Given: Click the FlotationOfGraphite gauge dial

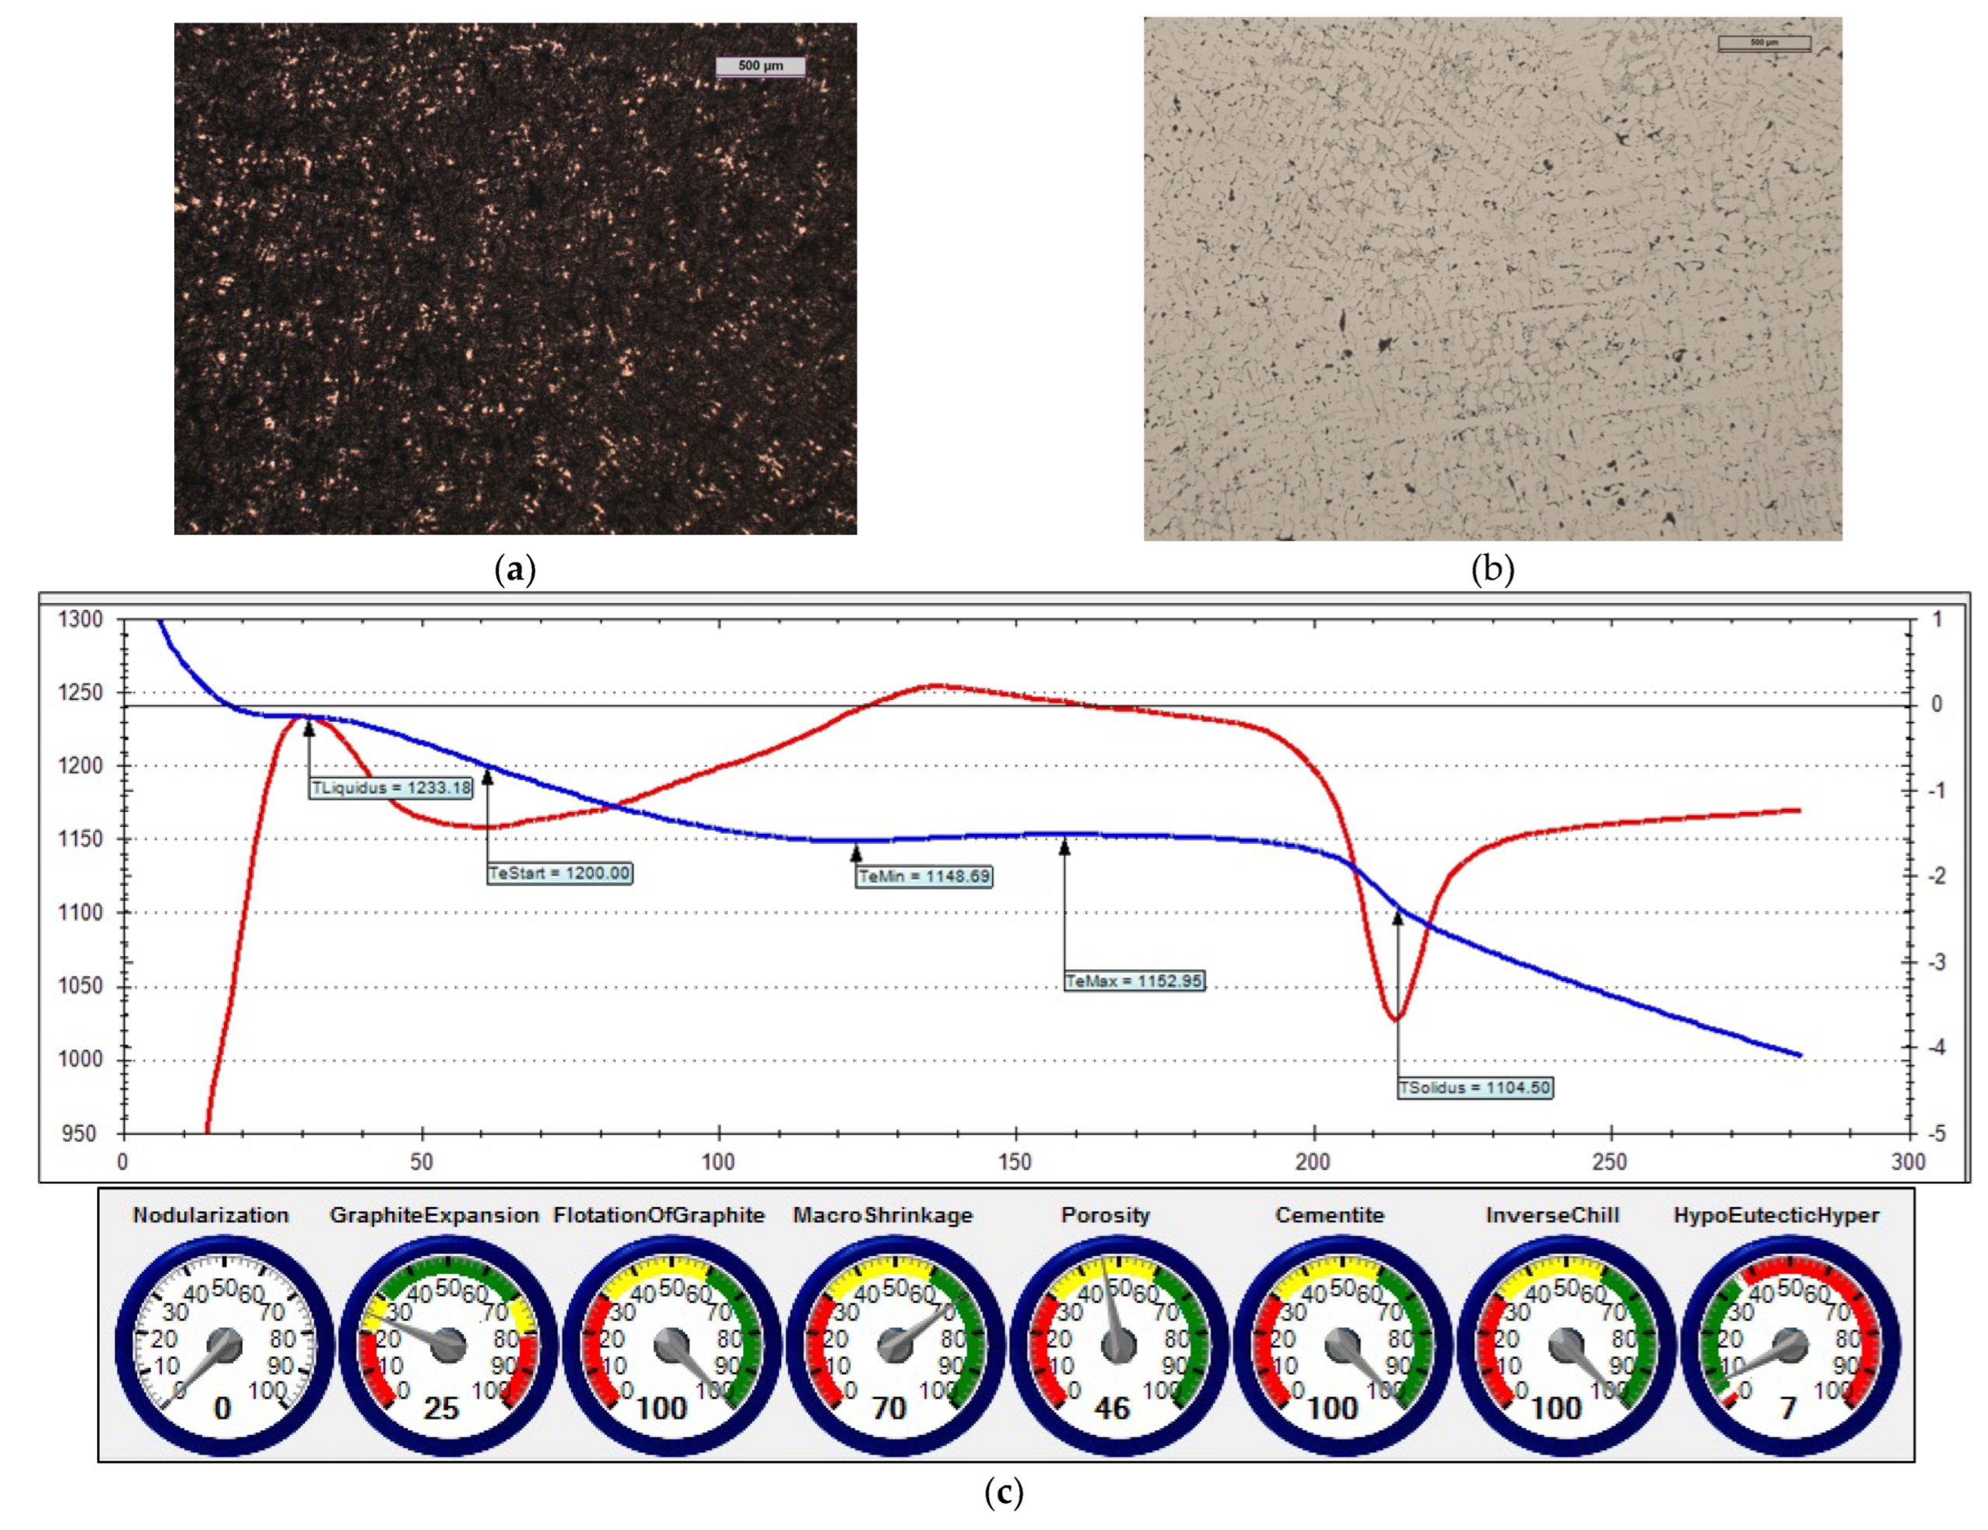Looking at the screenshot, I should [671, 1345].
